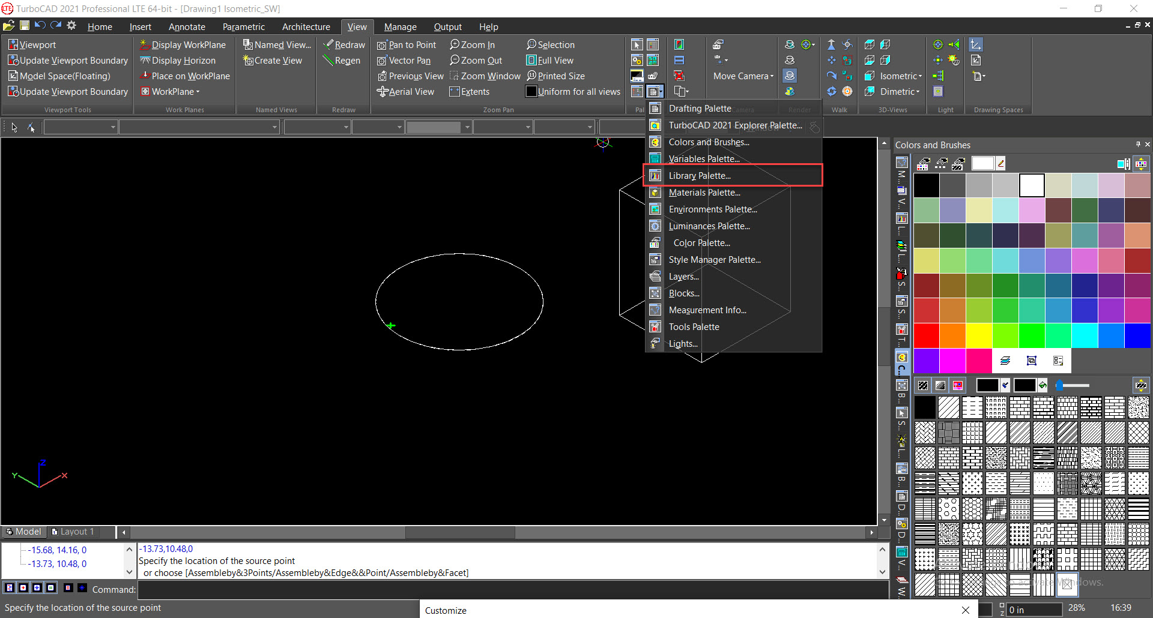The image size is (1153, 618).
Task: Open the gear options icon in title toolbar
Action: [x=71, y=26]
